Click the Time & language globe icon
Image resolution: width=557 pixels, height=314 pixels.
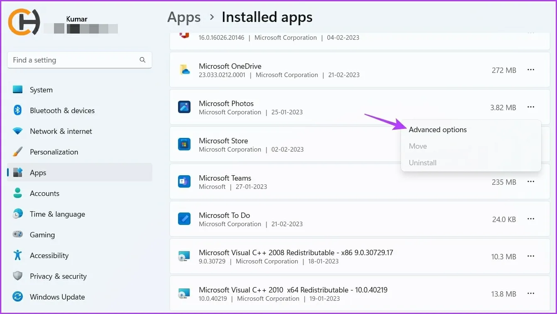pyautogui.click(x=17, y=214)
